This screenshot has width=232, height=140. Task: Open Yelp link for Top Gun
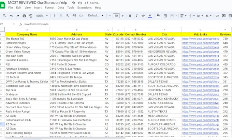(201, 90)
